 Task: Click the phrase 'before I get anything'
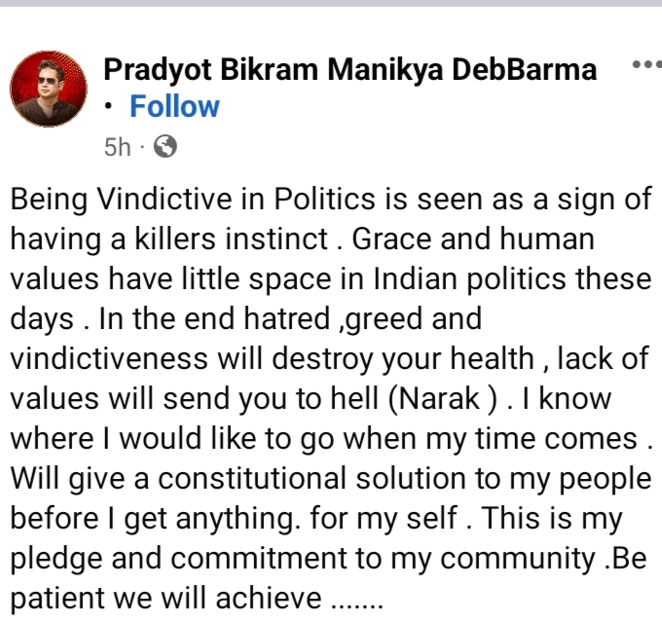[155, 519]
